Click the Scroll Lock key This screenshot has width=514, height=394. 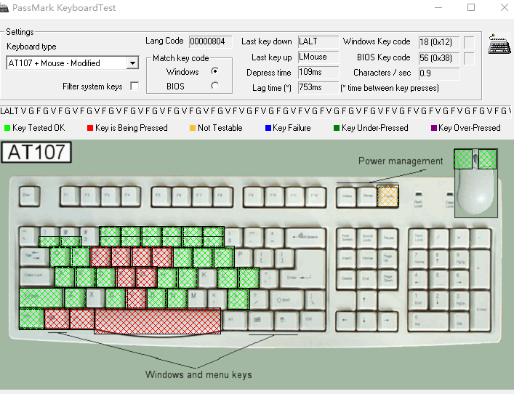tap(367, 238)
